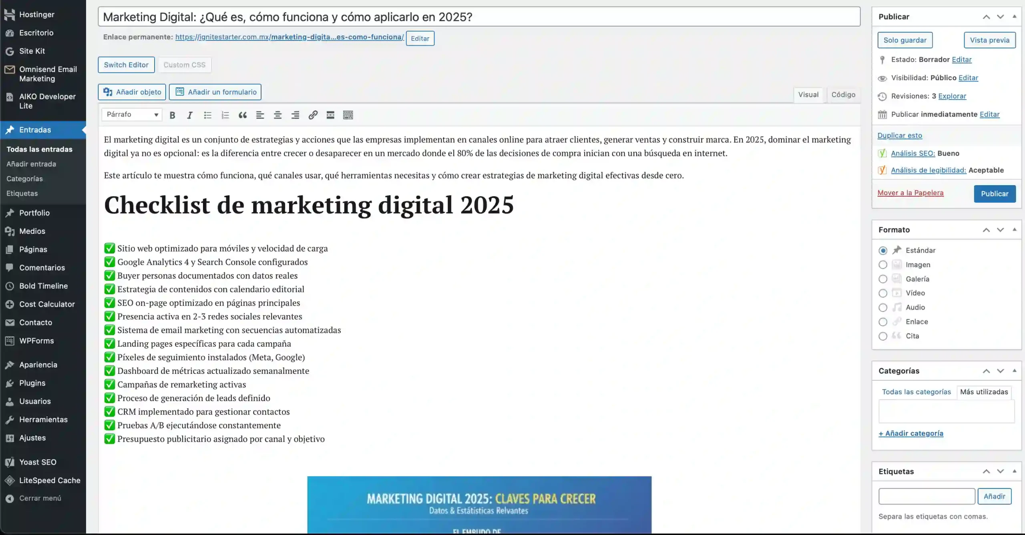Screen dimensions: 1025x535
Task: Click inside the Etiquetas input field
Action: point(926,496)
